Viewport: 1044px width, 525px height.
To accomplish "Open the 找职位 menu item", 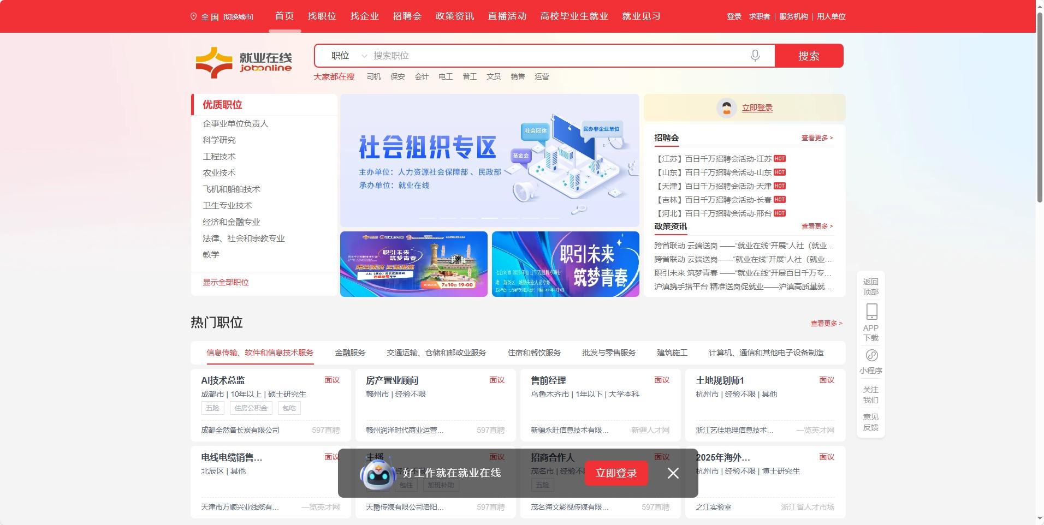I will pos(322,16).
